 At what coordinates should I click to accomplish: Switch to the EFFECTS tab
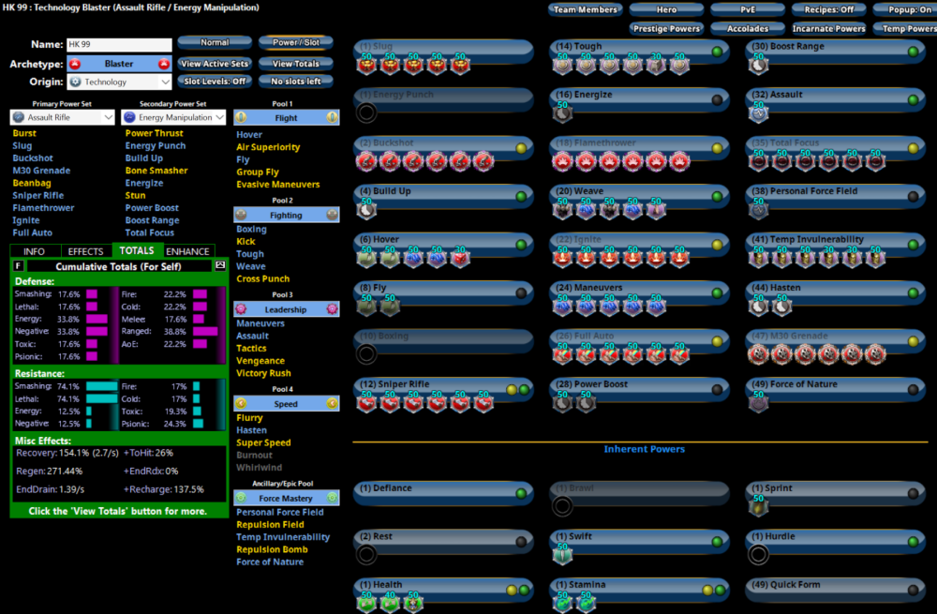point(85,251)
